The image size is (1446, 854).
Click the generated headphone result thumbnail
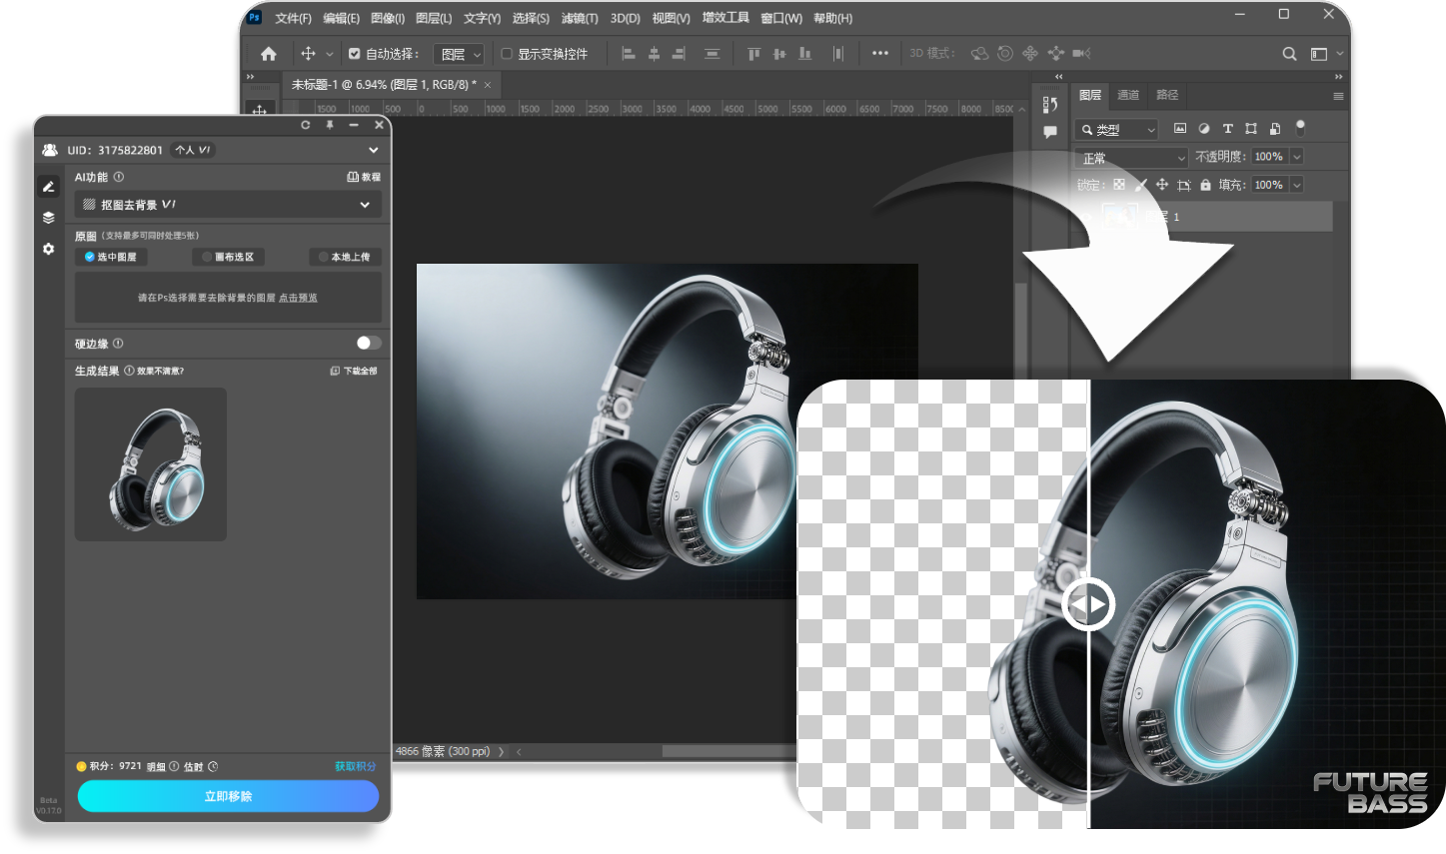point(151,464)
